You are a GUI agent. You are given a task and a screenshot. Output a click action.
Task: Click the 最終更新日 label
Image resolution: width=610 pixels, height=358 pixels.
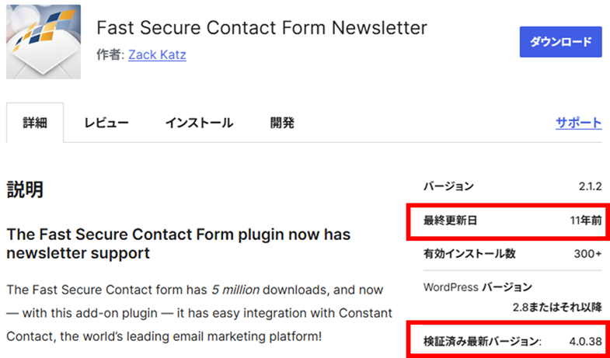450,221
